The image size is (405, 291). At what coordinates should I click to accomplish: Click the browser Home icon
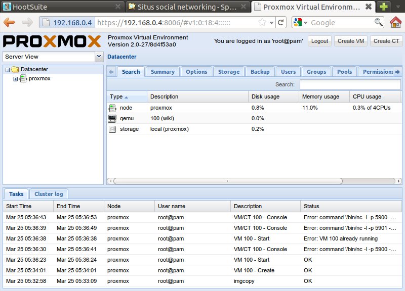pyautogui.click(x=396, y=22)
